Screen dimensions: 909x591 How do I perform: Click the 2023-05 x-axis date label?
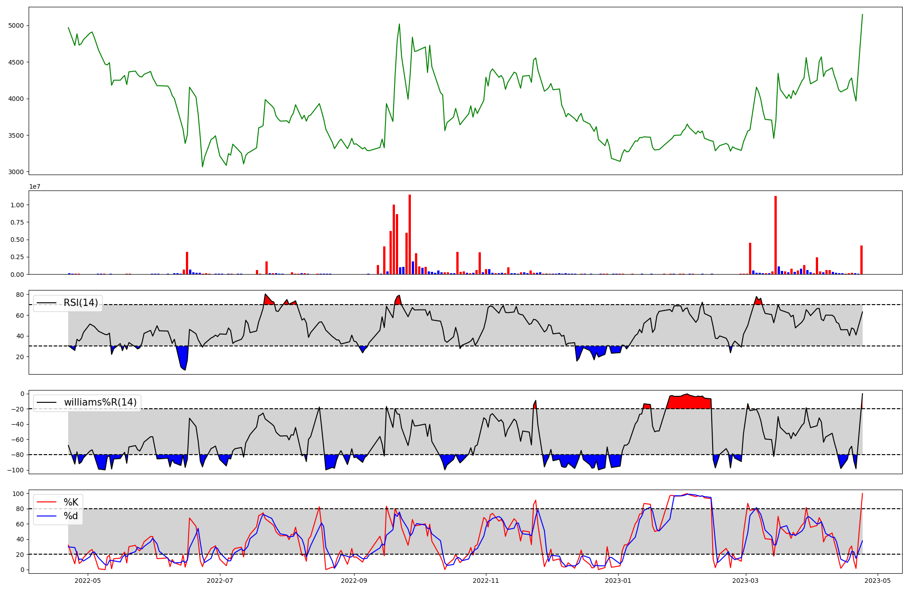click(877, 581)
